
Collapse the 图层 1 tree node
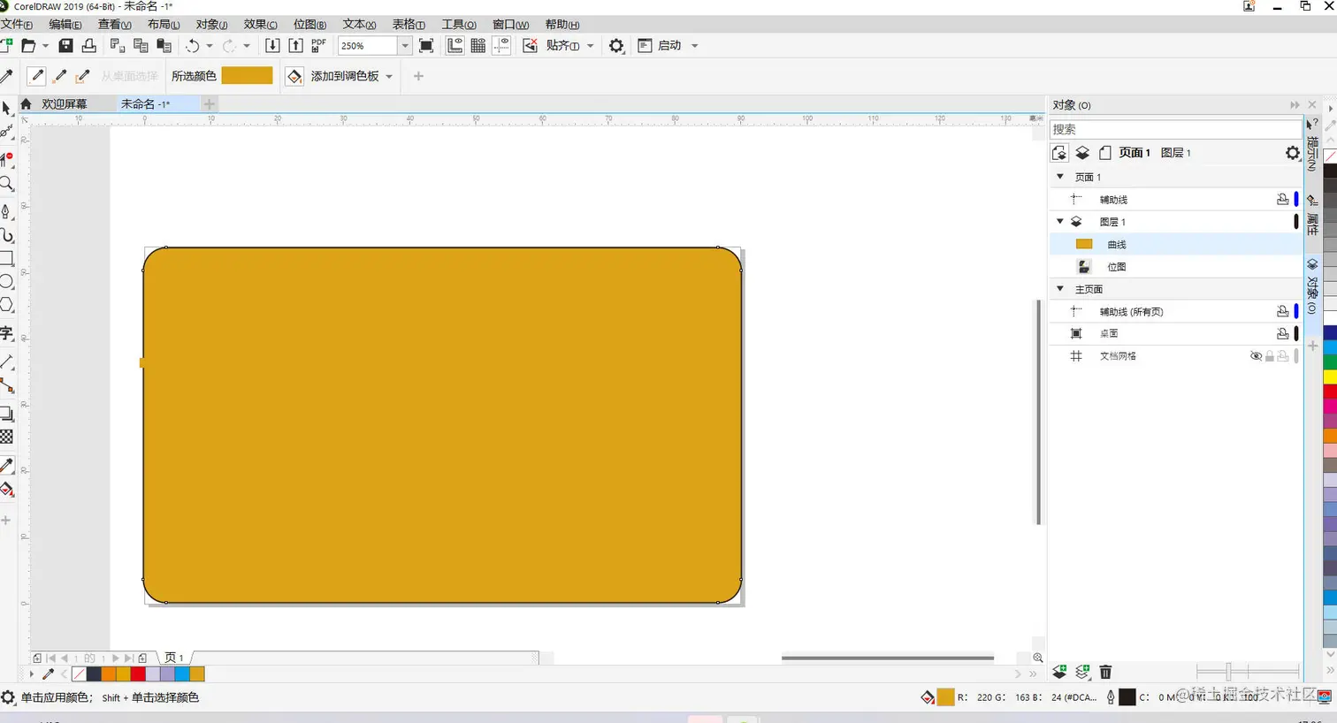[x=1060, y=222]
